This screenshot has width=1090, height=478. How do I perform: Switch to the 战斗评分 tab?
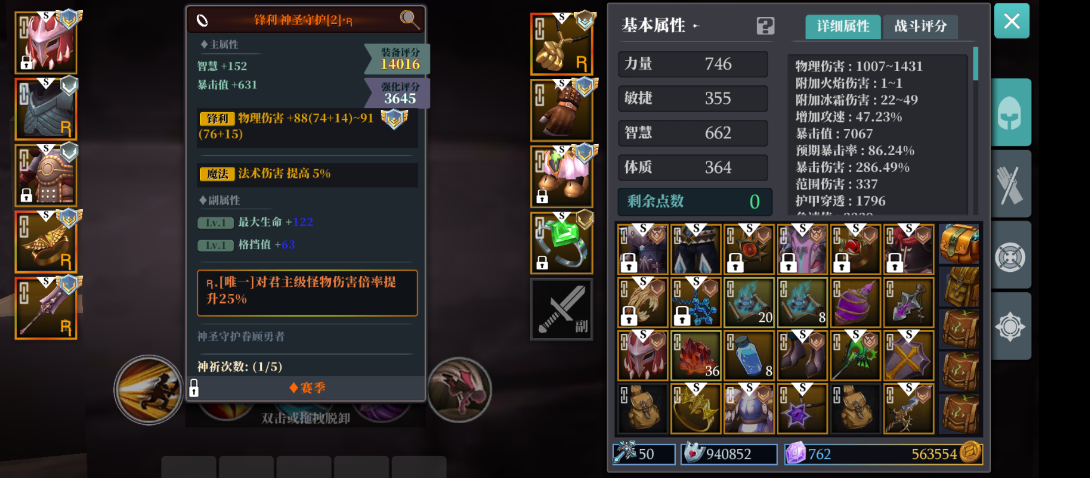[920, 27]
